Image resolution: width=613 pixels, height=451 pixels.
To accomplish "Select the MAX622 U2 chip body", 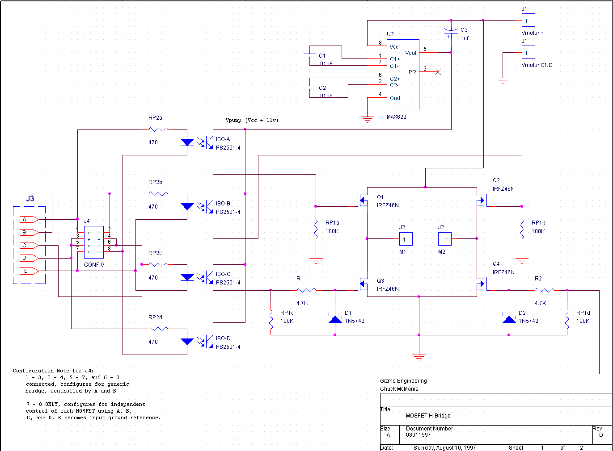I will [x=402, y=74].
